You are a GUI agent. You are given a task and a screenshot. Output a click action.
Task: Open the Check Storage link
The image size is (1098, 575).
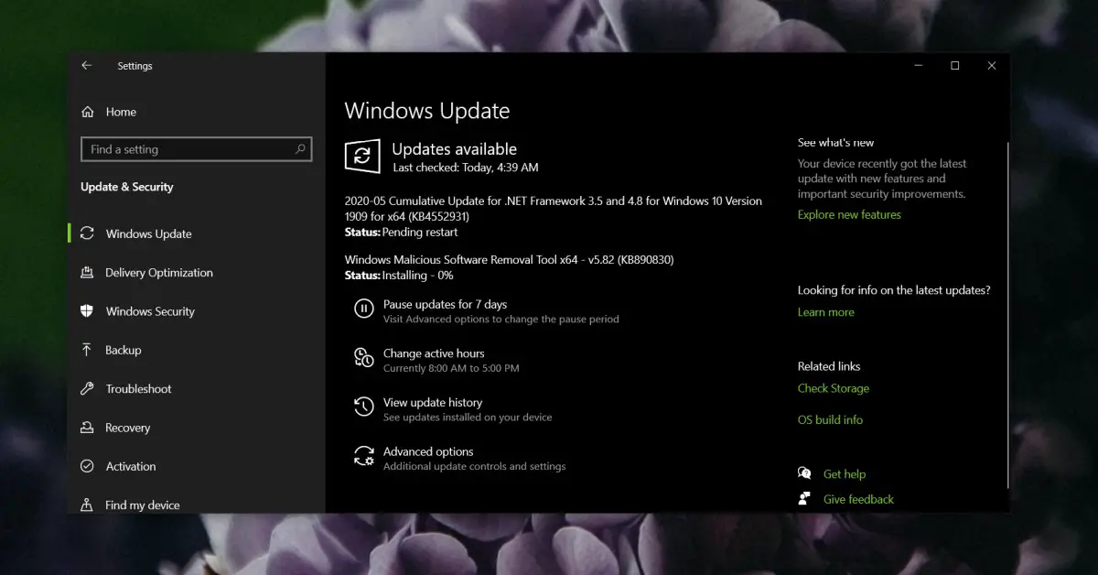pos(834,388)
